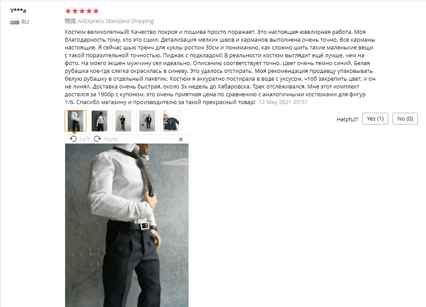
Task: Click the third red rating star
Action: (x=82, y=11)
